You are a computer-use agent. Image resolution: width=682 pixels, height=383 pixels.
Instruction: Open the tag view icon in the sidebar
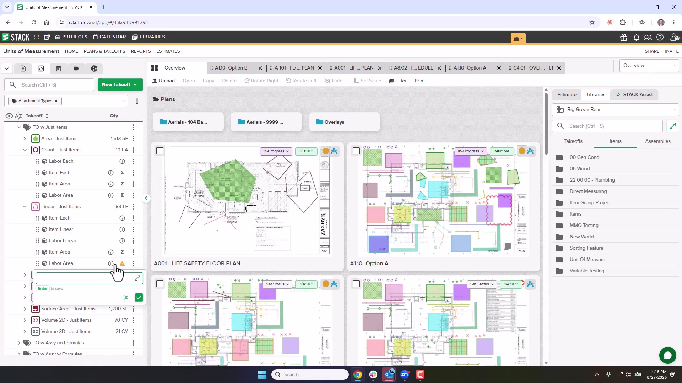click(76, 68)
